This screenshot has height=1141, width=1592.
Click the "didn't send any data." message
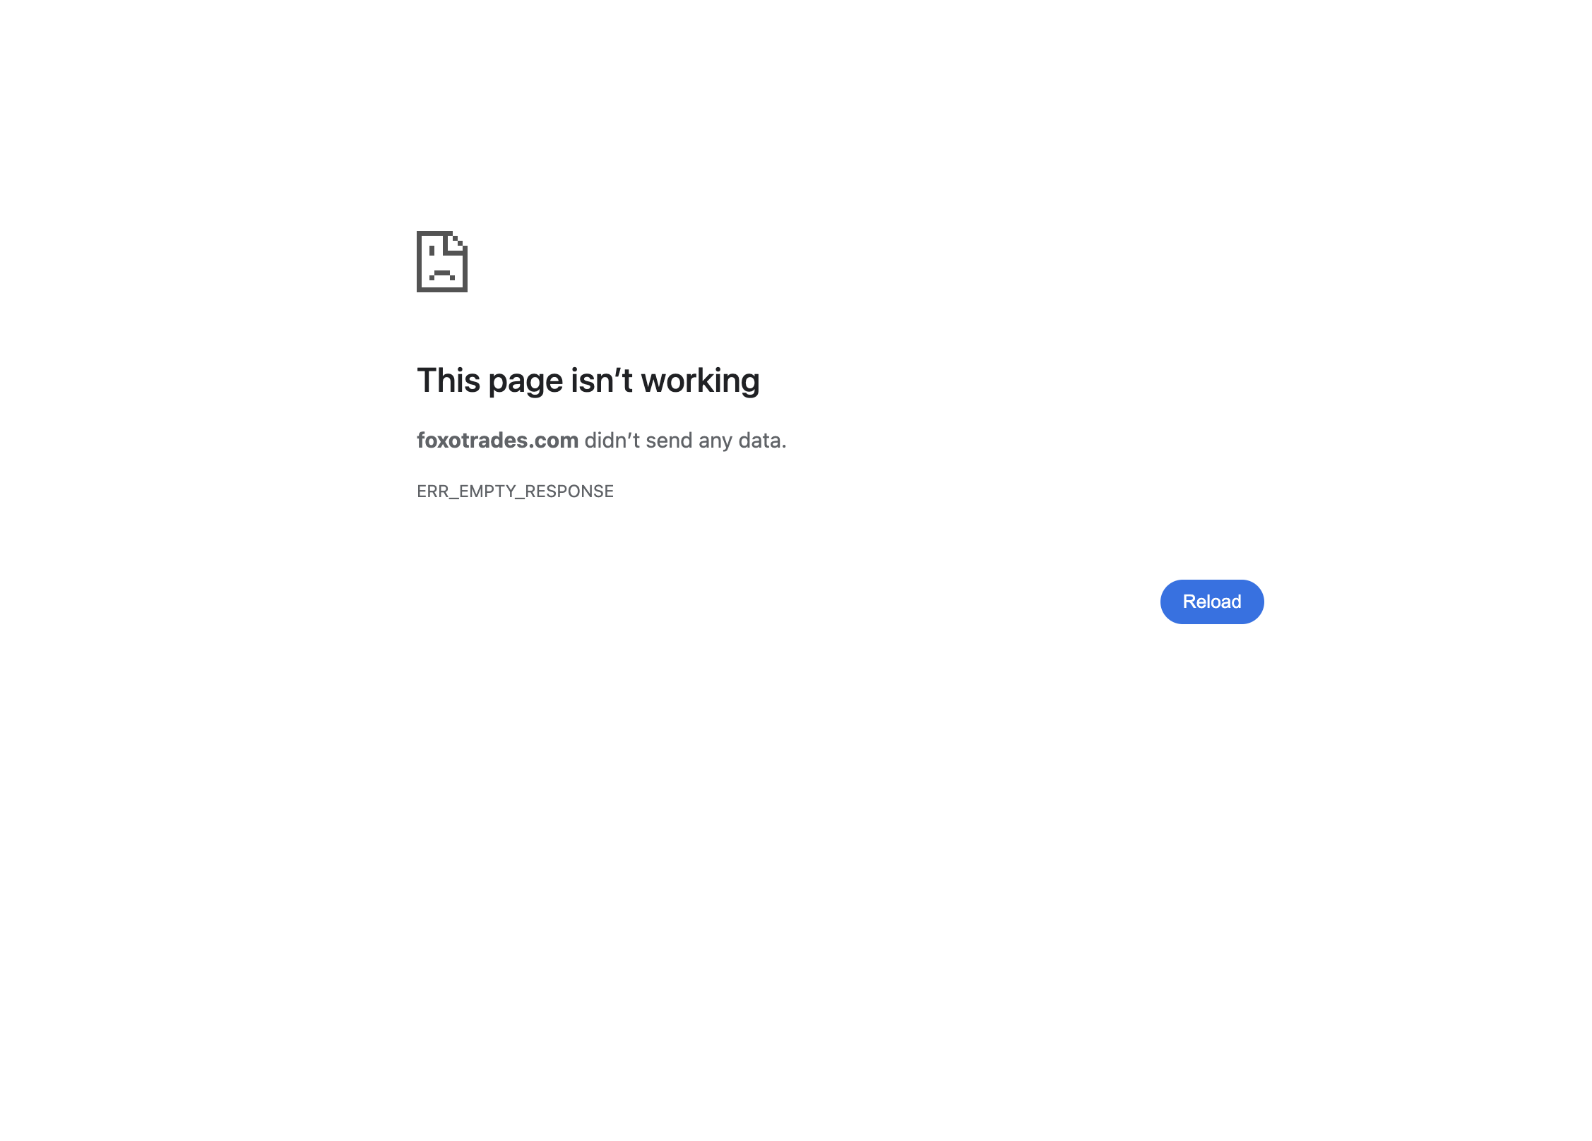coord(685,440)
